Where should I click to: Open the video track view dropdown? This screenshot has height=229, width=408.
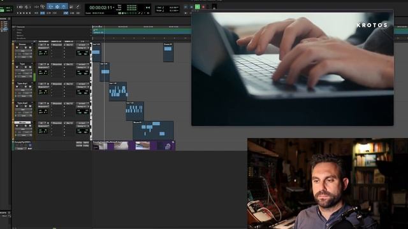click(20, 148)
